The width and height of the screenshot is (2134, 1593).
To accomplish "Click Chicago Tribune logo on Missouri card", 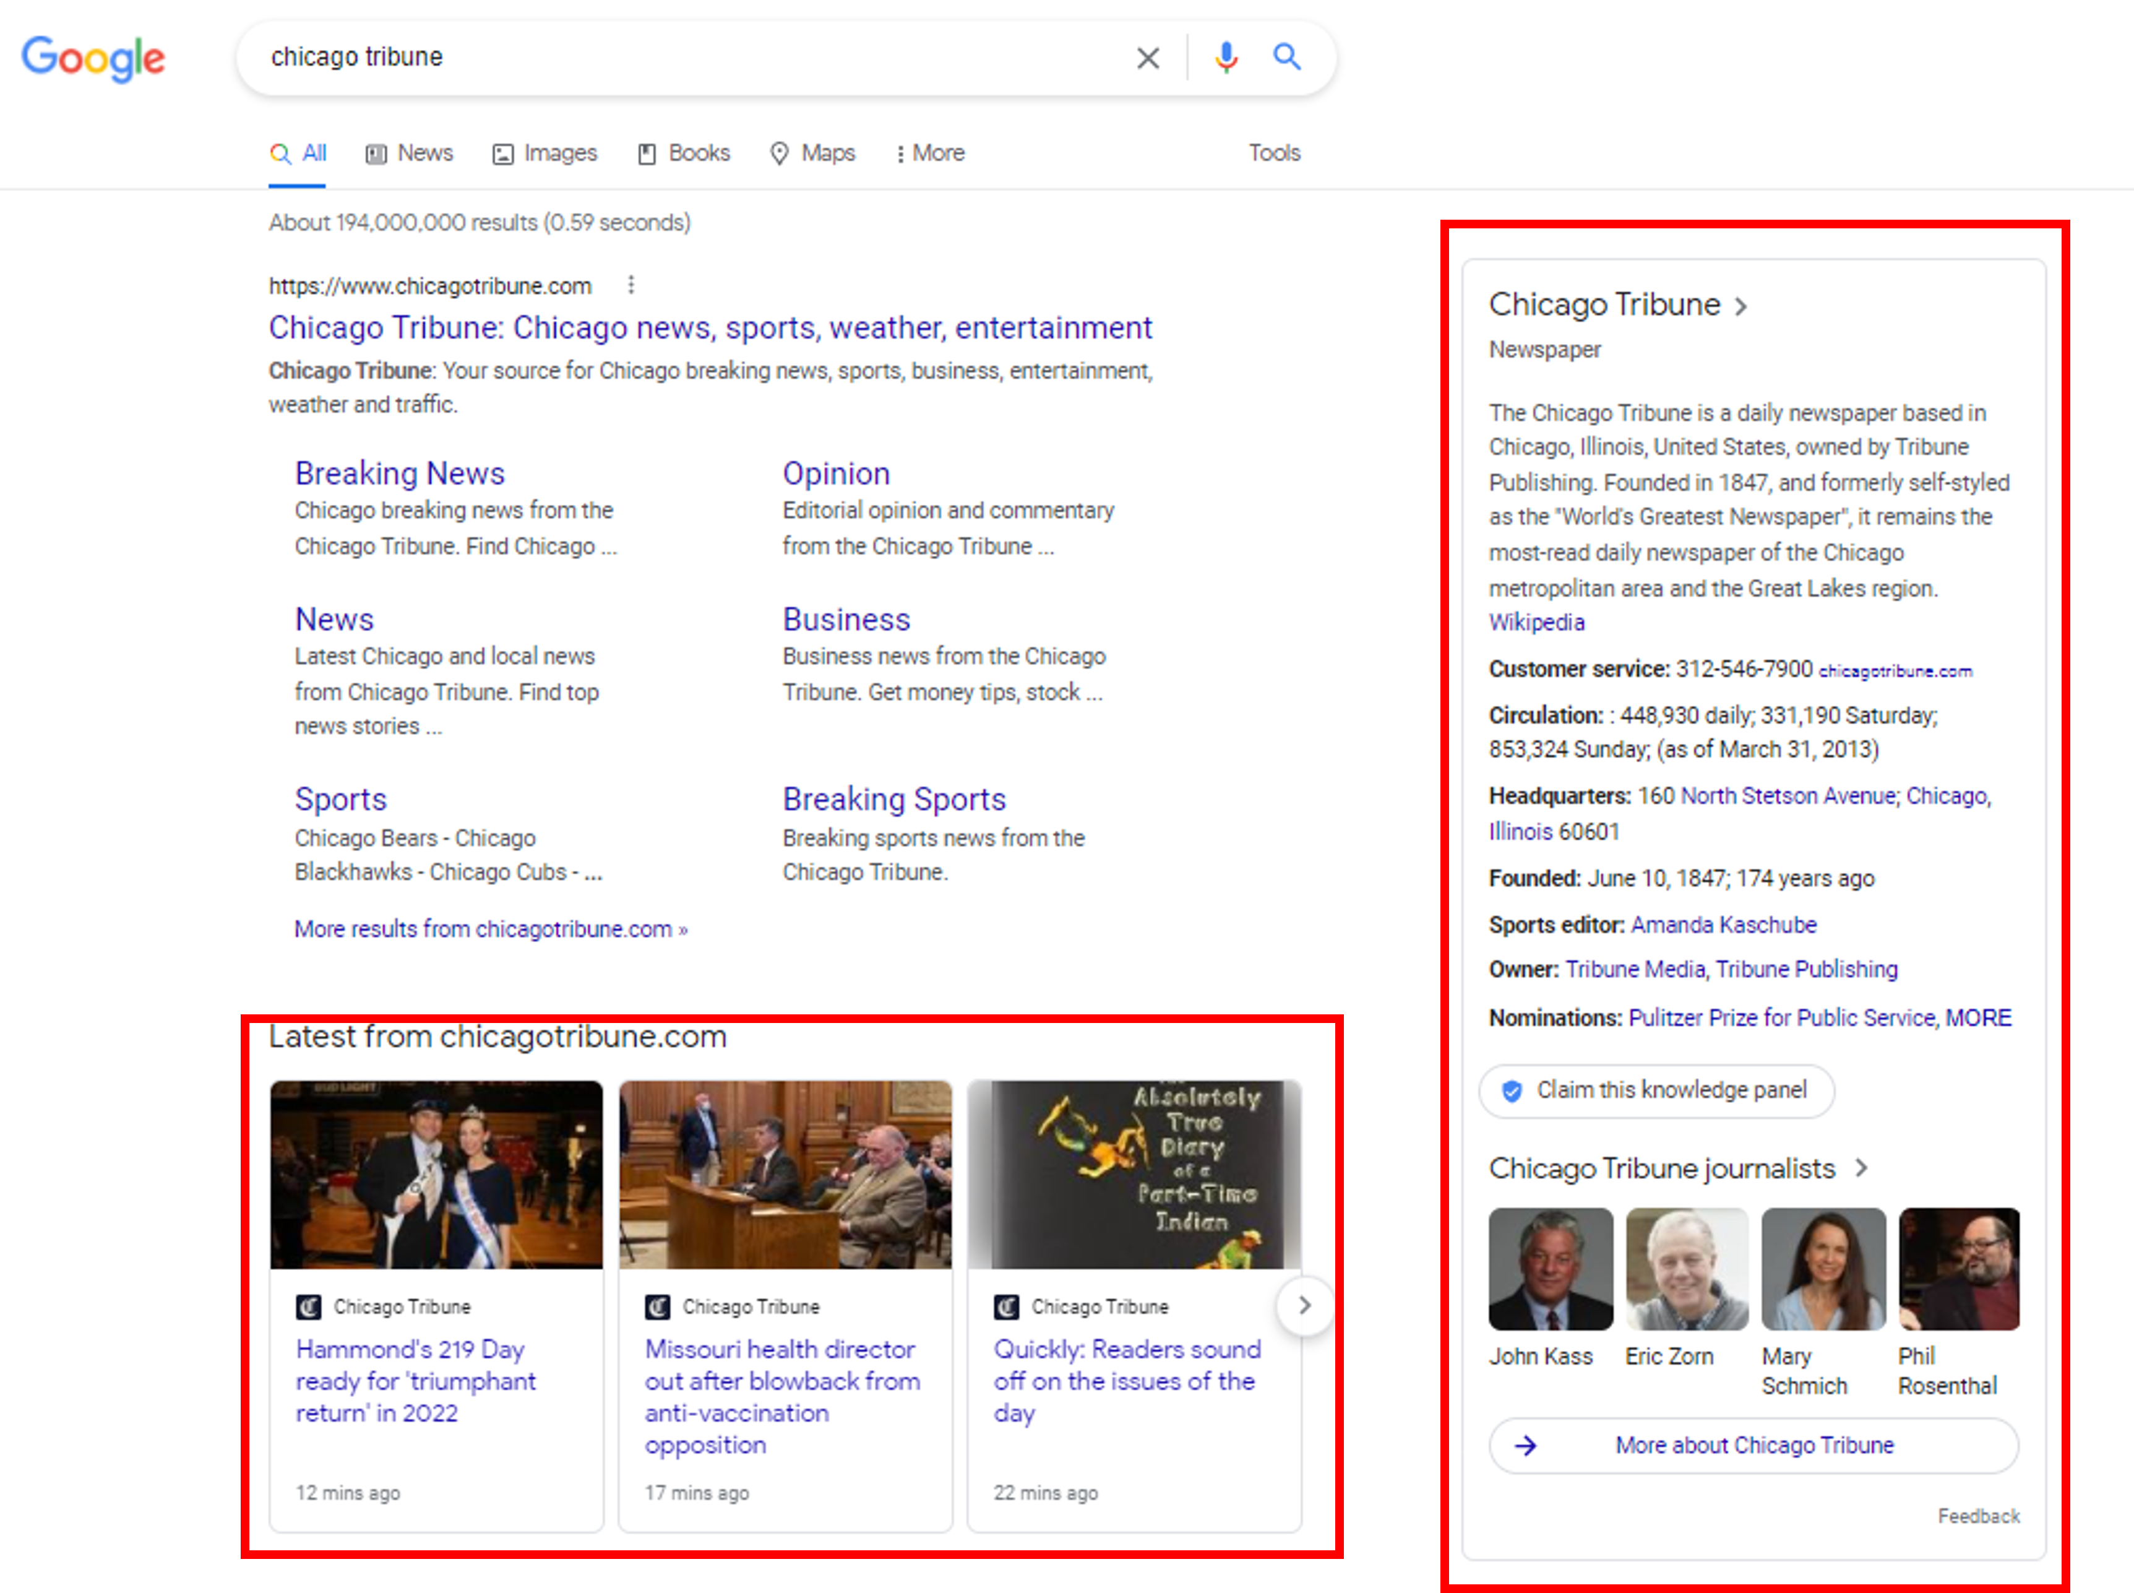I will tap(657, 1306).
